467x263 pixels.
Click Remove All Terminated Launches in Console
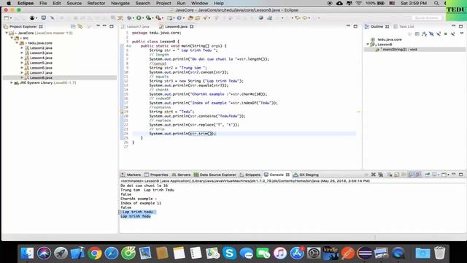[380, 175]
